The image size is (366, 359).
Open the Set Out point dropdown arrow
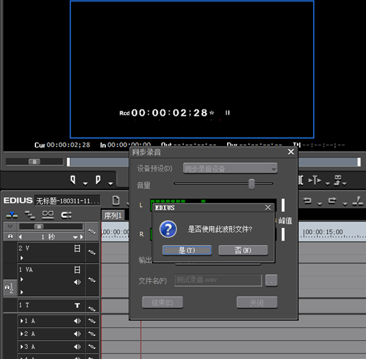click(111, 184)
